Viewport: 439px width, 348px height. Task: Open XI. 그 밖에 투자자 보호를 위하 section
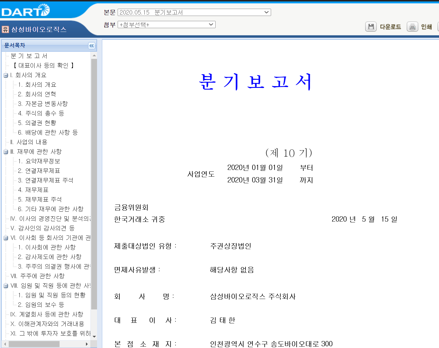coord(50,333)
